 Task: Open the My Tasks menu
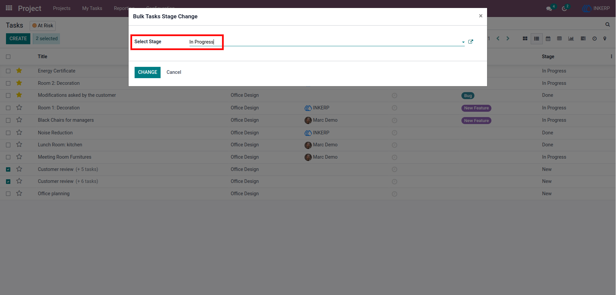(92, 8)
